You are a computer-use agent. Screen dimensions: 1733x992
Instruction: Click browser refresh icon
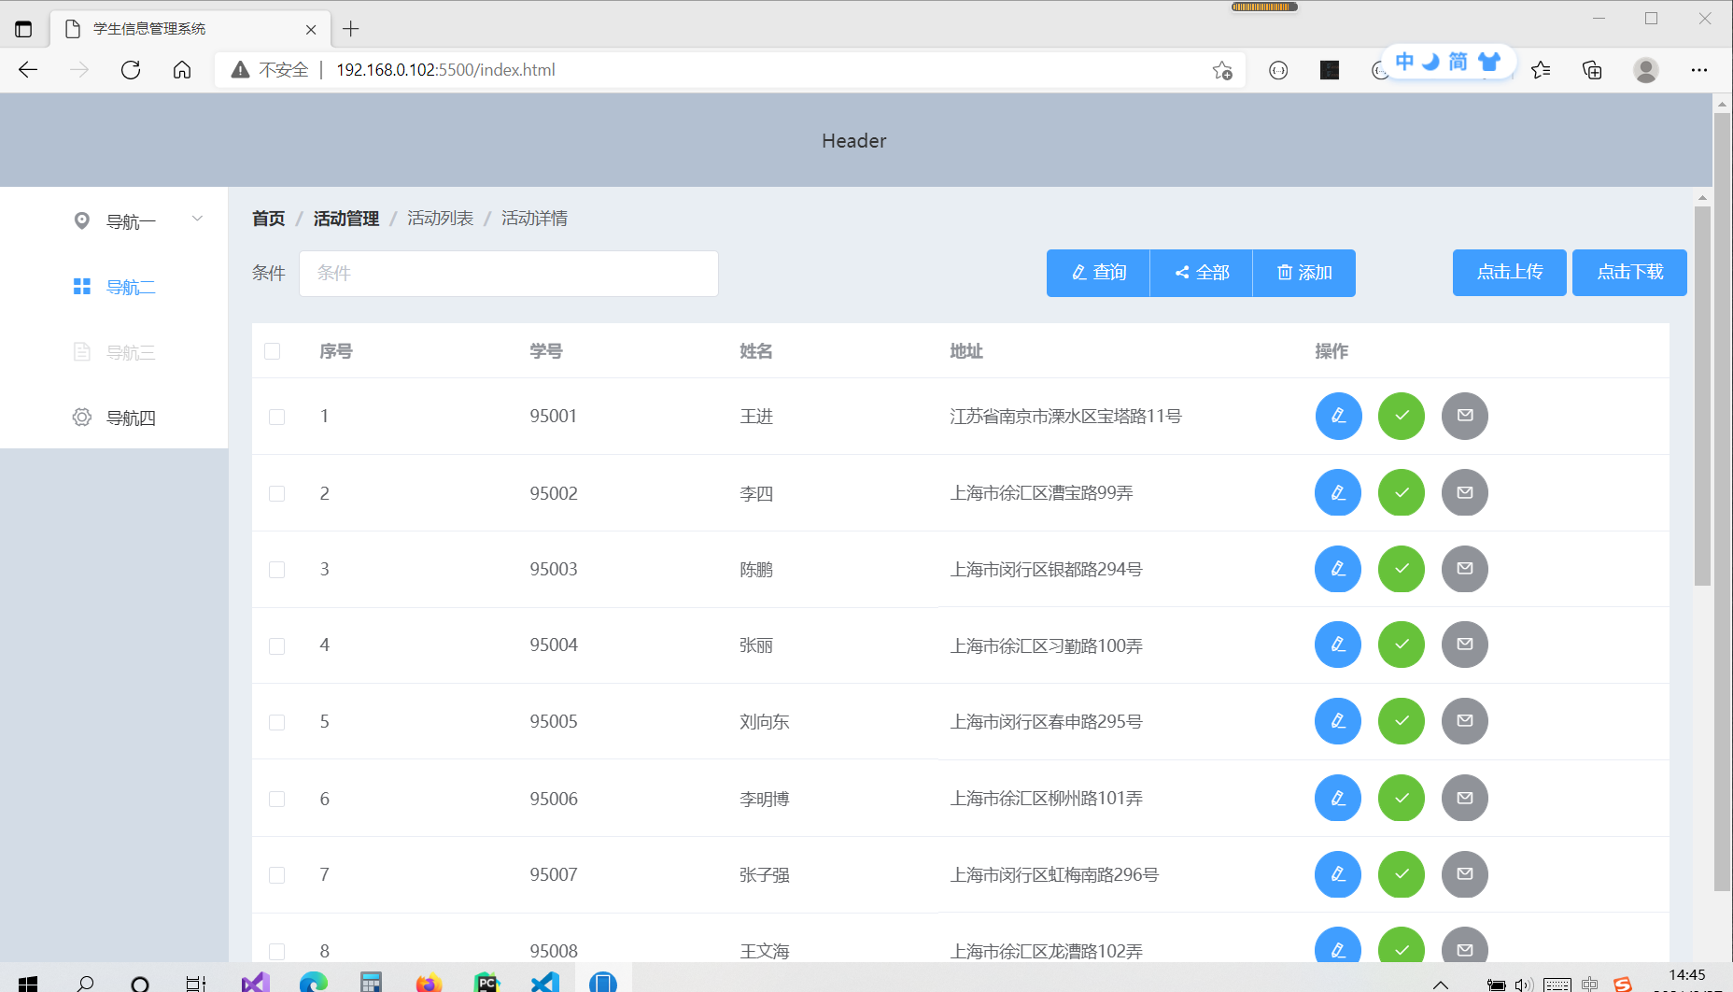tap(131, 70)
